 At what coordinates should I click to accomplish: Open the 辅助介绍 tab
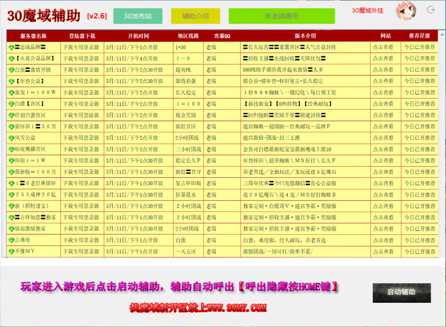tap(195, 16)
